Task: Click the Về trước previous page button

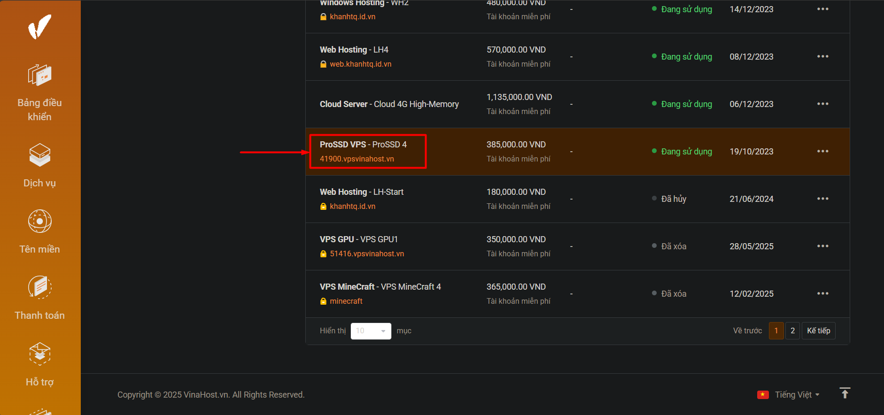Action: (747, 331)
